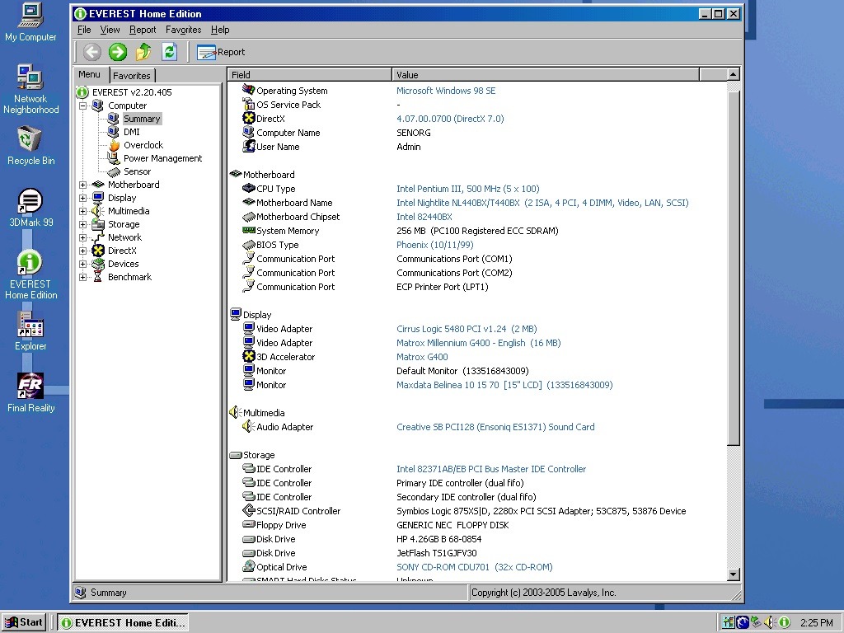This screenshot has height=633, width=844.
Task: Open Microsoft Windows 98 SE link
Action: (x=446, y=91)
